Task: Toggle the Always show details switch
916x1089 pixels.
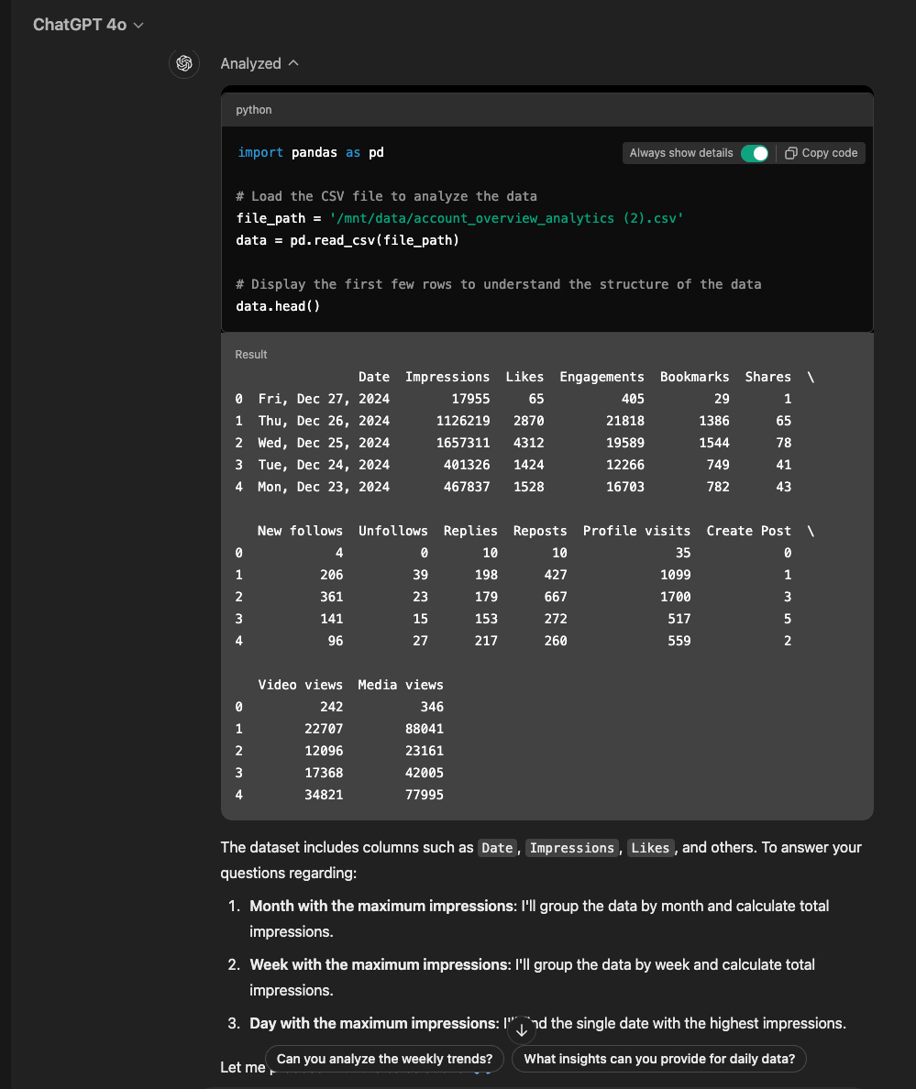Action: coord(755,153)
